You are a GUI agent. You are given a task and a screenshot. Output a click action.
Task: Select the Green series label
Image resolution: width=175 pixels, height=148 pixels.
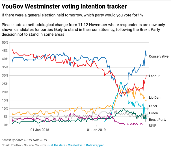(153, 113)
